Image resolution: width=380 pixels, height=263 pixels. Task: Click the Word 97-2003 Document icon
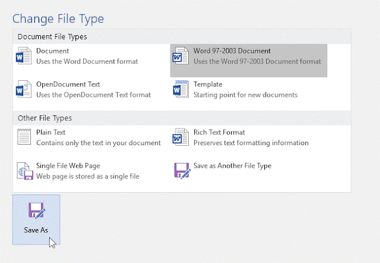[x=180, y=56]
